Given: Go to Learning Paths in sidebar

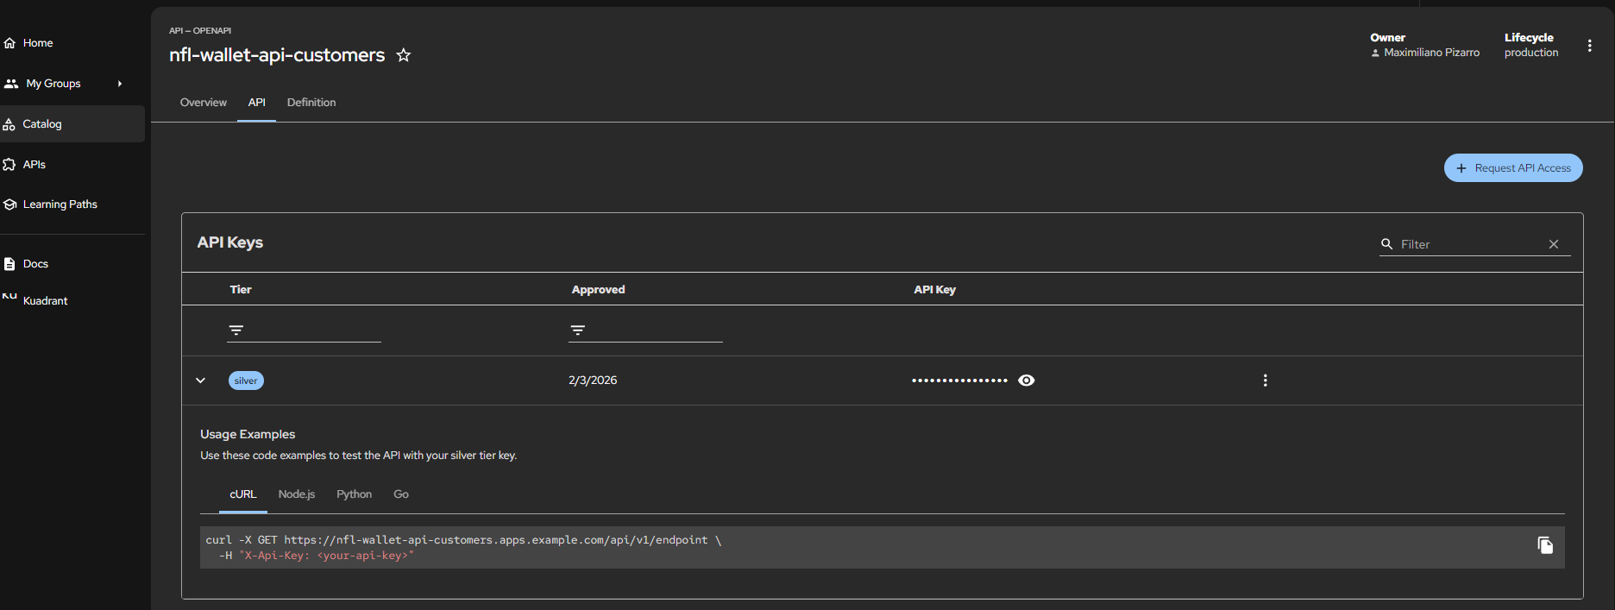Looking at the screenshot, I should click(60, 204).
